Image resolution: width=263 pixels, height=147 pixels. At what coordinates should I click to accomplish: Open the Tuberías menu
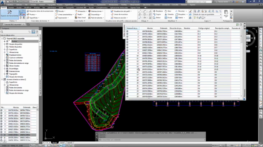(x=157, y=5)
